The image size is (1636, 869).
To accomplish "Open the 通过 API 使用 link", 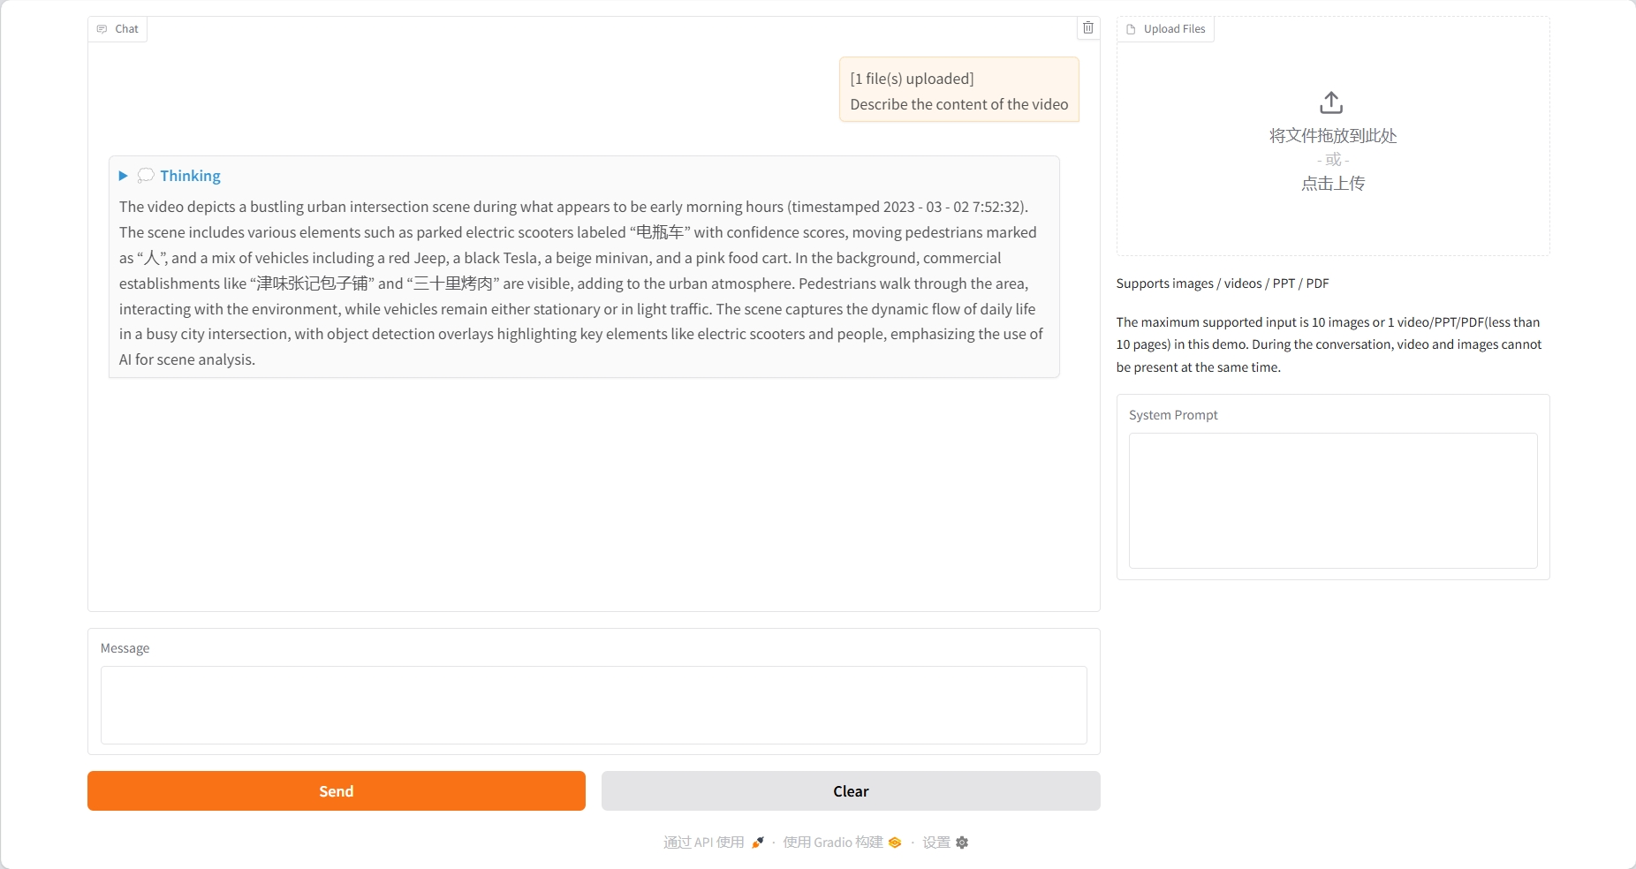I will pos(704,843).
